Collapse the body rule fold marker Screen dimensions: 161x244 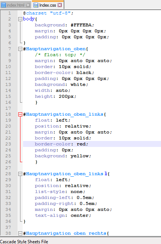20,19
